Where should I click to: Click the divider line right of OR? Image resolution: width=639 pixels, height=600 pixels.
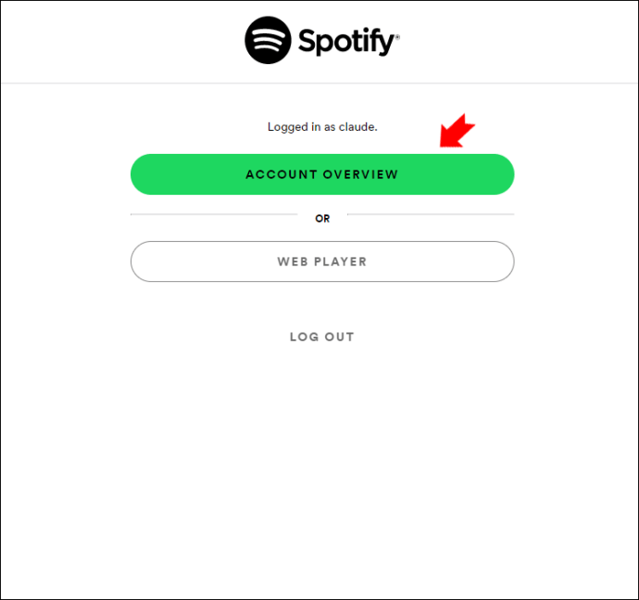tap(431, 214)
